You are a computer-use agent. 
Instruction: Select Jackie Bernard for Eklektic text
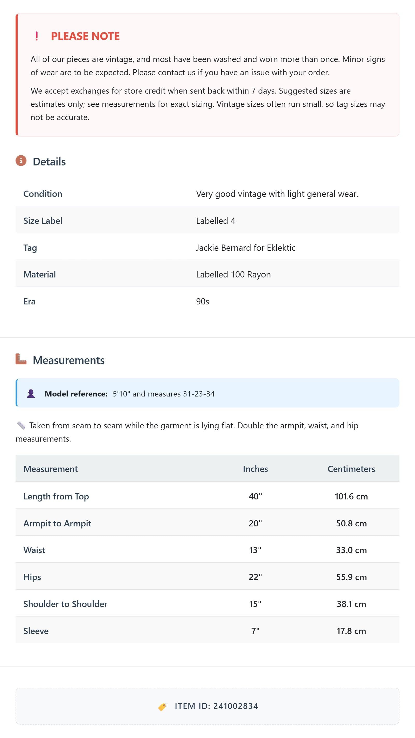[246, 248]
